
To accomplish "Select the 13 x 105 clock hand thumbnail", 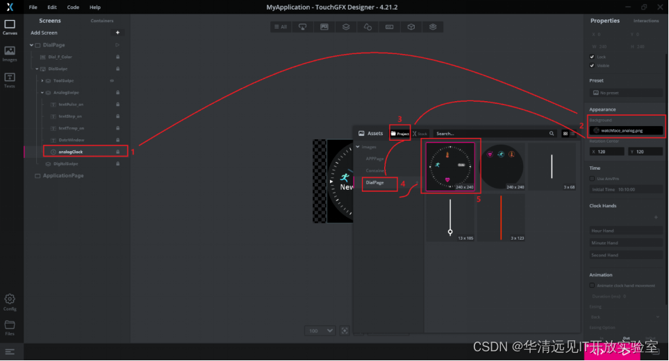I will (x=450, y=218).
